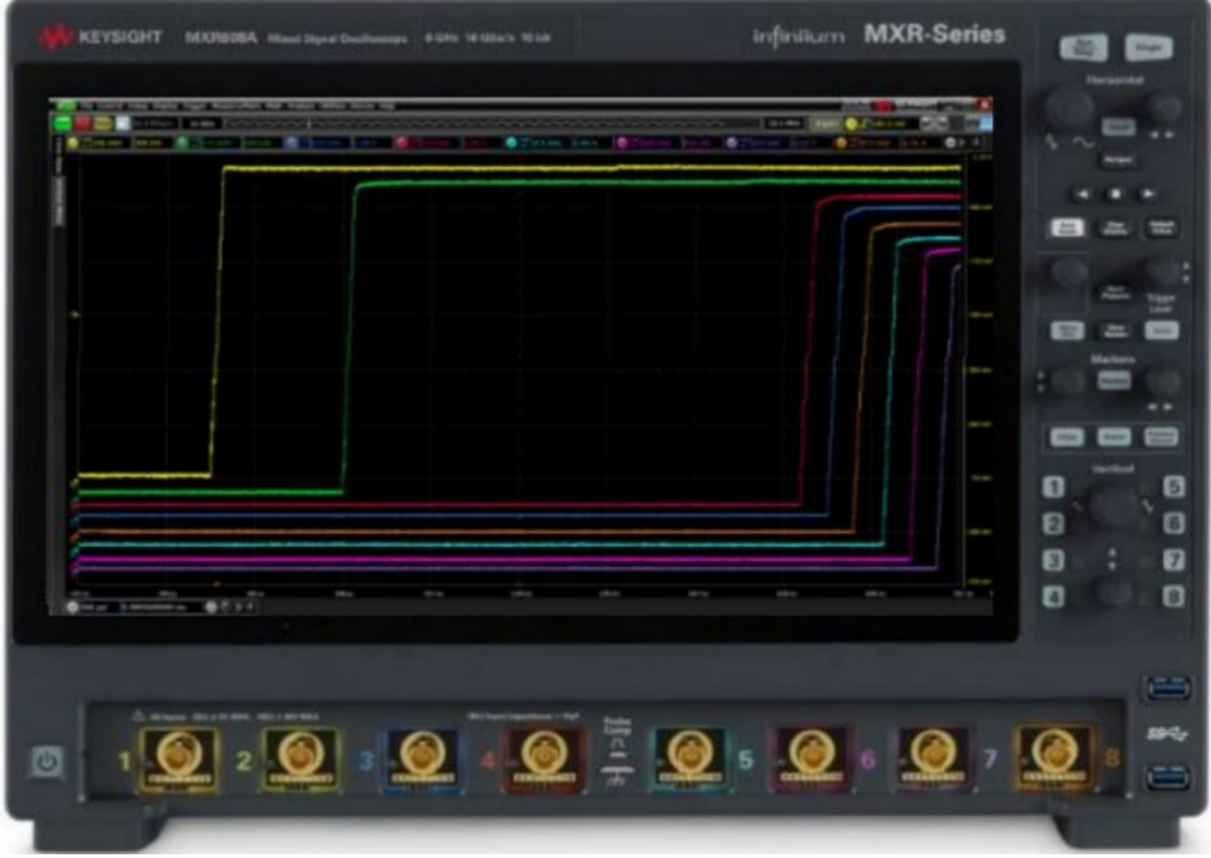Click the red Stop button in the on-screen toolbar
The width and height of the screenshot is (1211, 858).
(x=83, y=123)
